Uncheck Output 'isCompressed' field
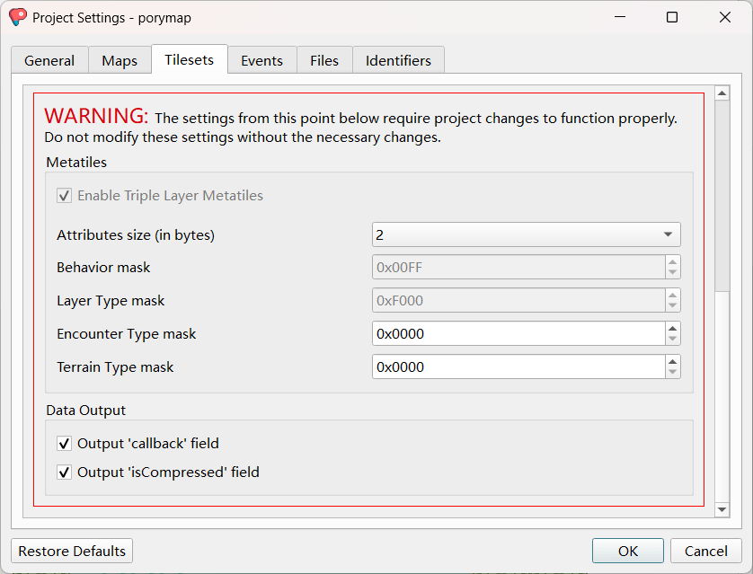Screen dimensions: 753x574 [x=65, y=472]
